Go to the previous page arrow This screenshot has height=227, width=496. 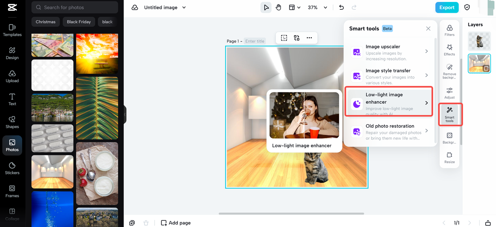444,223
